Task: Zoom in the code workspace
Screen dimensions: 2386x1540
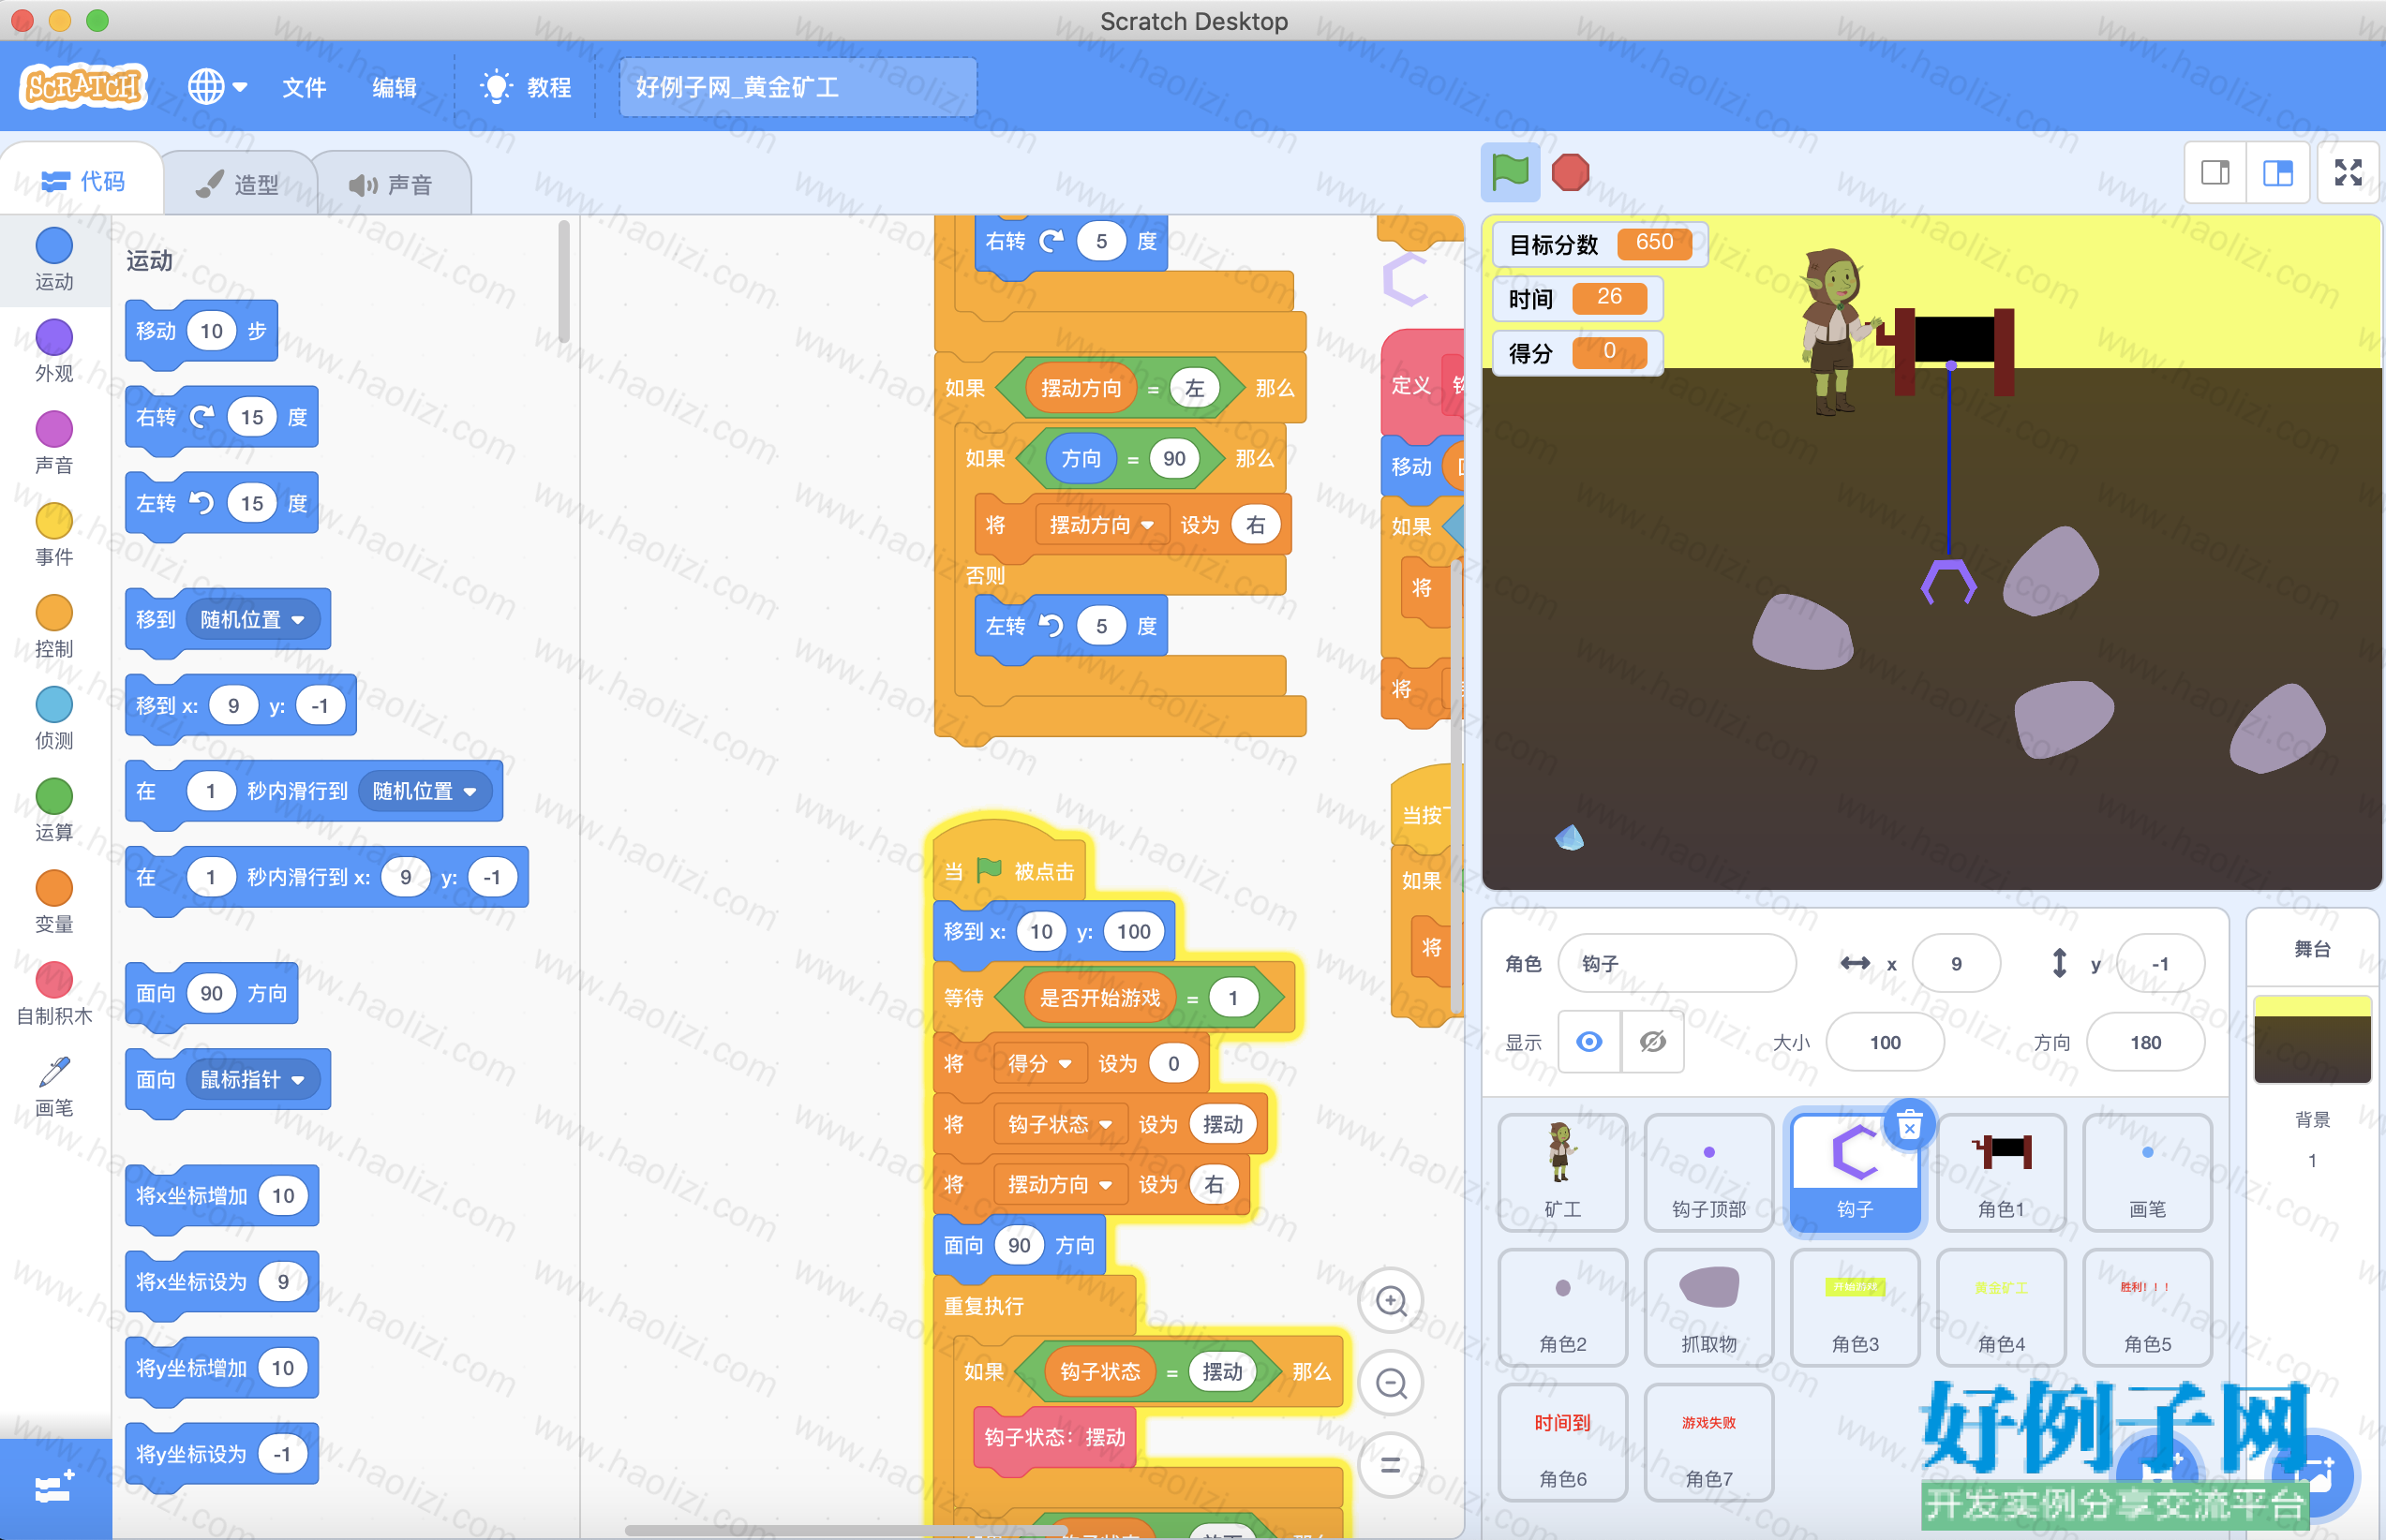Action: [1391, 1301]
